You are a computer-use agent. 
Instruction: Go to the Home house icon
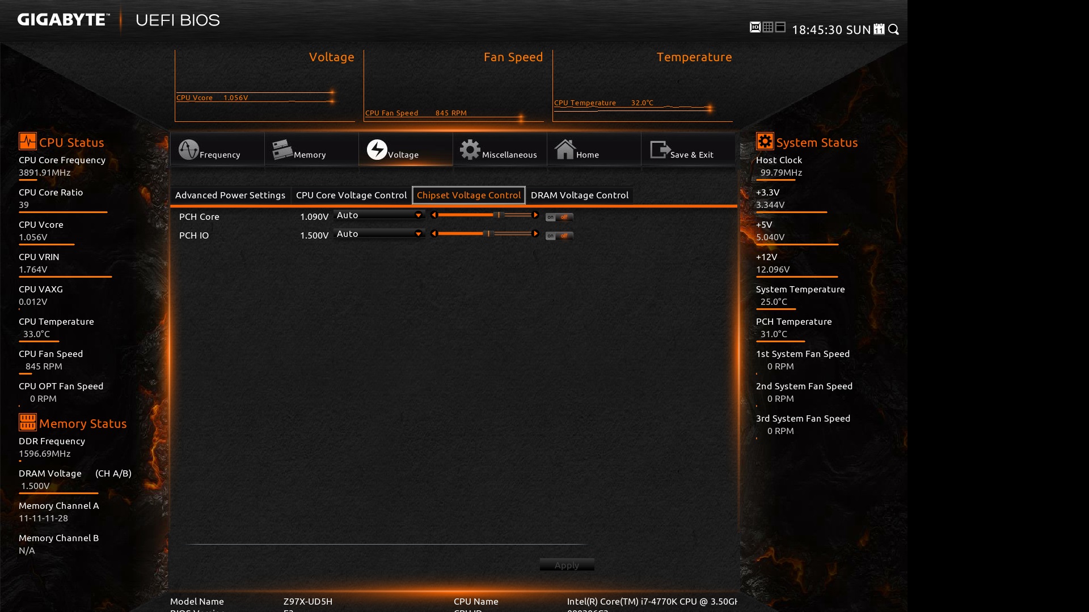(x=565, y=150)
